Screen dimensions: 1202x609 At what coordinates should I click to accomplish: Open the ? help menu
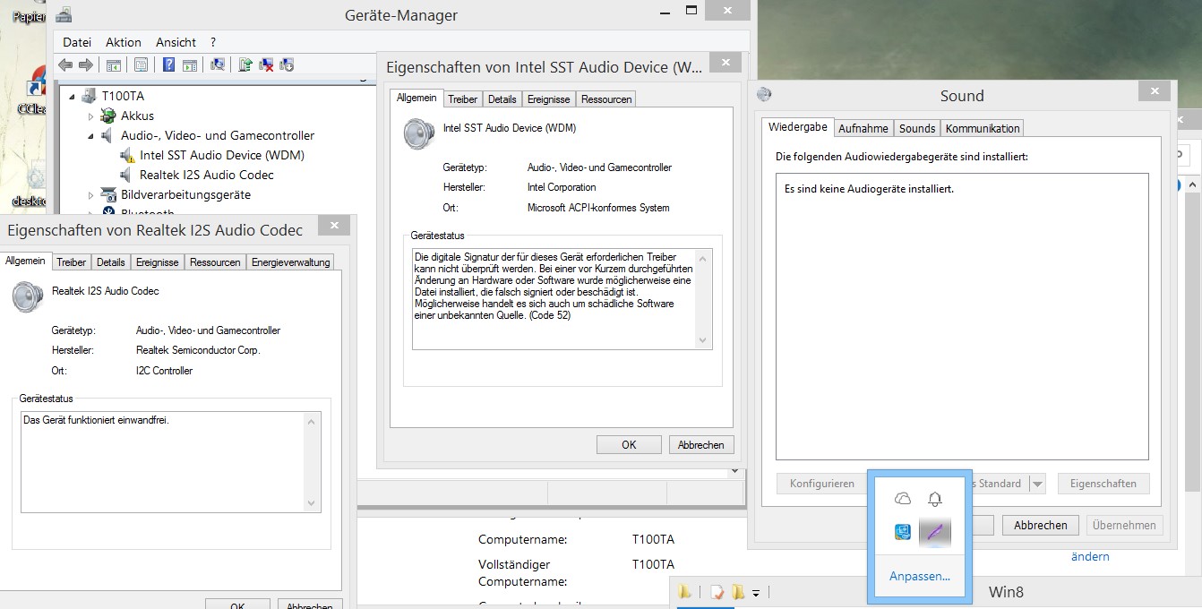213,42
